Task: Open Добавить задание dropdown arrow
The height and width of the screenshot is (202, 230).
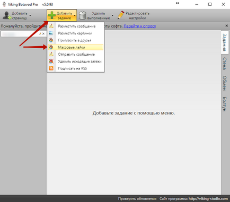Action: (x=75, y=15)
